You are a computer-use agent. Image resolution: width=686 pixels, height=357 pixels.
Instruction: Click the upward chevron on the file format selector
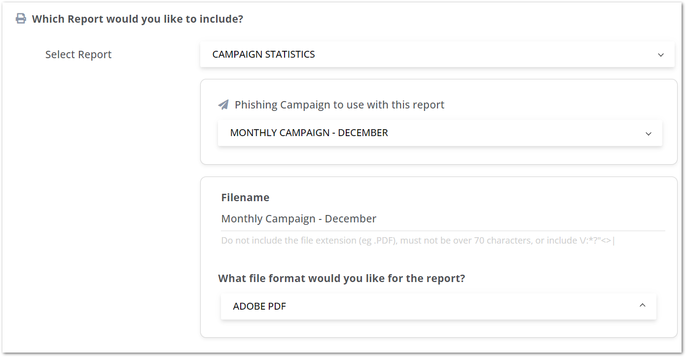click(642, 306)
